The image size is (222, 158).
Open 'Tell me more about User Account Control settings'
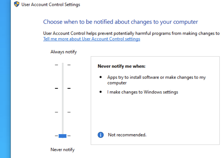click(x=92, y=39)
